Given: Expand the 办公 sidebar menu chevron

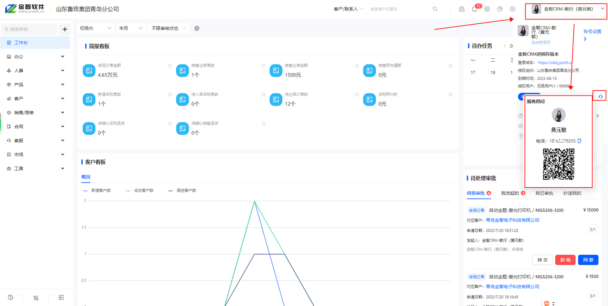Looking at the screenshot, I should (63, 57).
